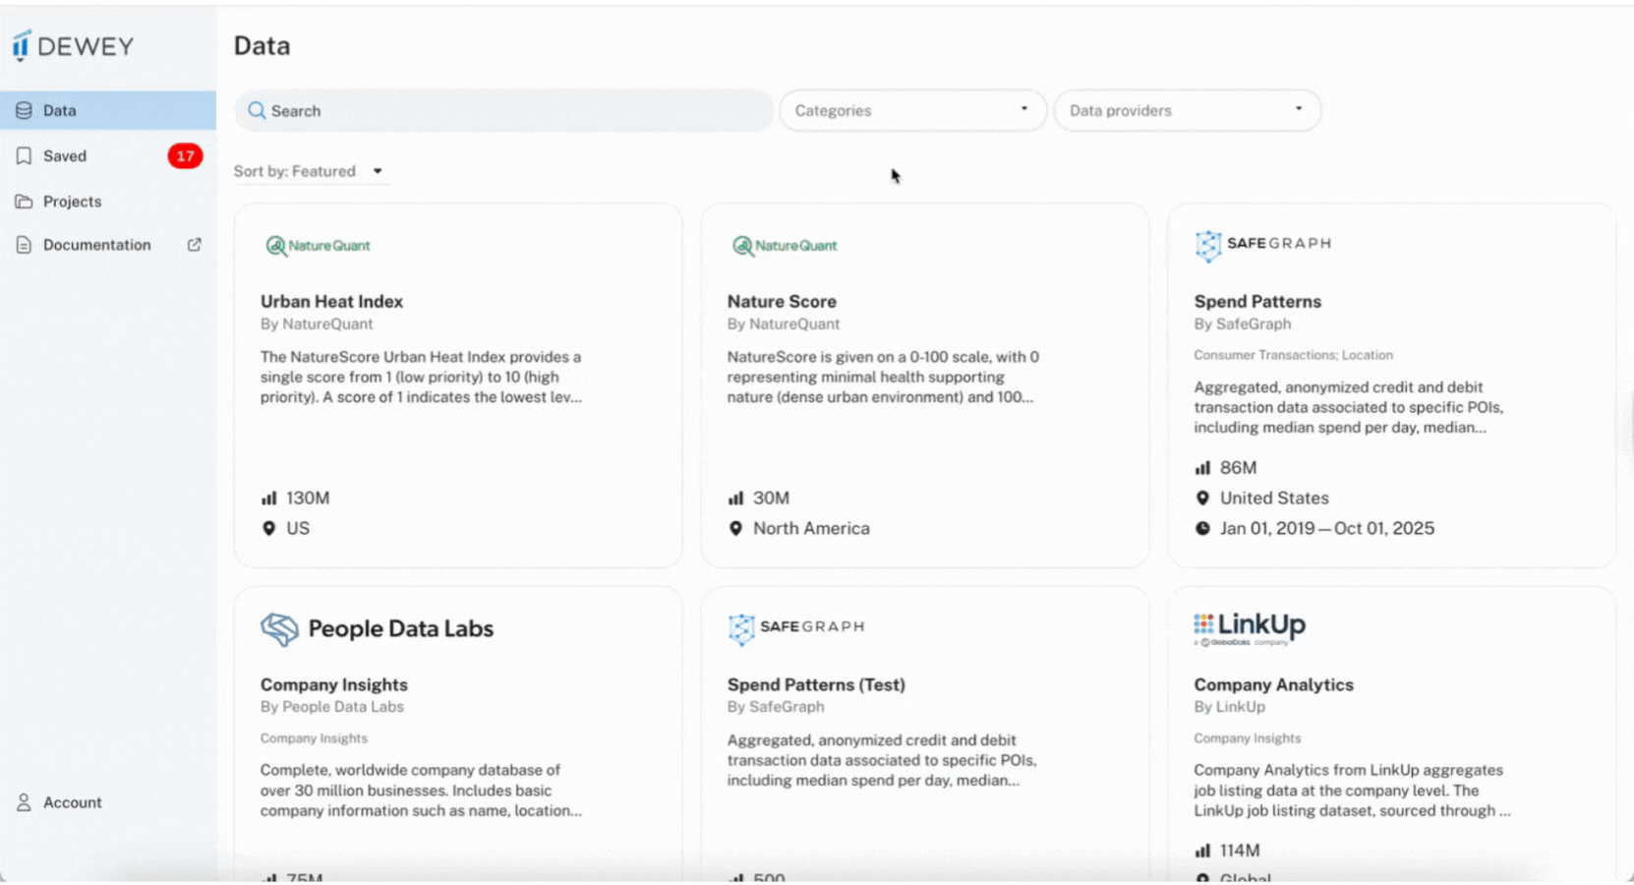Click "By NatureQuant" under Urban Heat Index
Screen dimensions: 1634x885
pos(317,324)
